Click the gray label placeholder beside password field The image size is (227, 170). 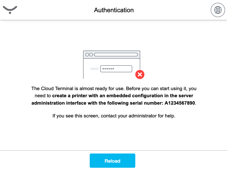point(94,69)
